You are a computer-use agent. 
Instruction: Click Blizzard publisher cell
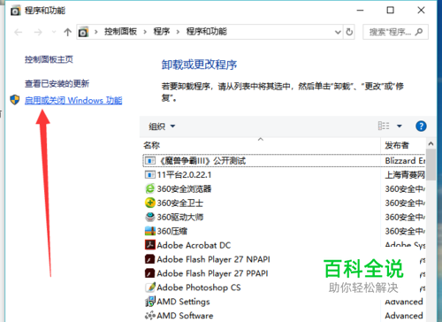tap(405, 161)
